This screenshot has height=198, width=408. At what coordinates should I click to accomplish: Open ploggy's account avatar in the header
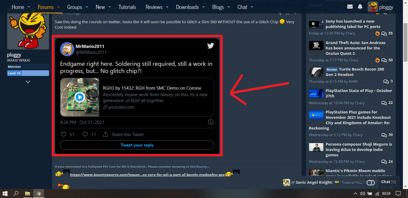coord(372,7)
